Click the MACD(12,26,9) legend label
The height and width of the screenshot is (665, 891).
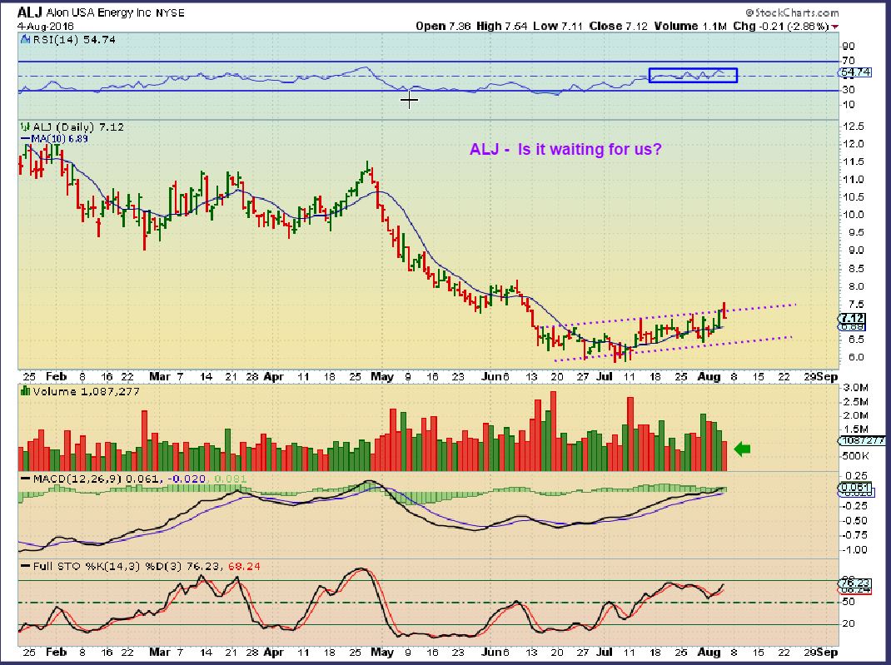(77, 479)
